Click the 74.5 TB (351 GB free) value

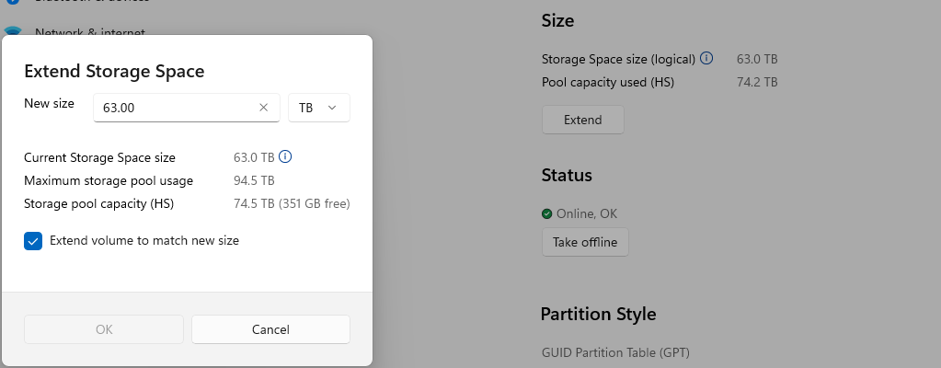[x=292, y=203]
